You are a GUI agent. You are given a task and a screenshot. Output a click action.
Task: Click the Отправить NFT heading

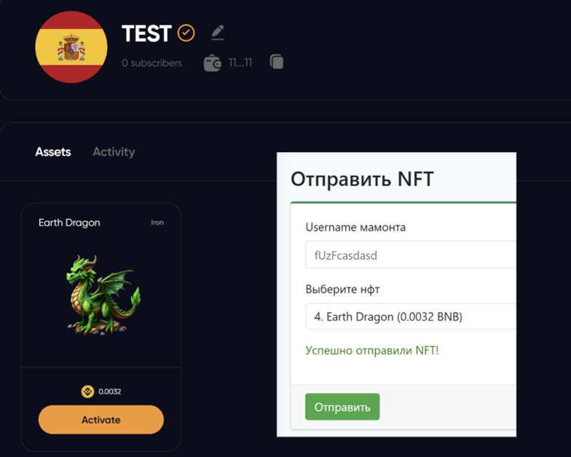click(362, 179)
